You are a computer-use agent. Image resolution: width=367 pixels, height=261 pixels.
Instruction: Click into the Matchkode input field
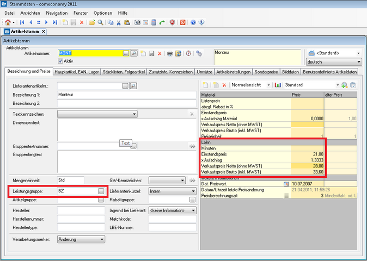[173, 219]
